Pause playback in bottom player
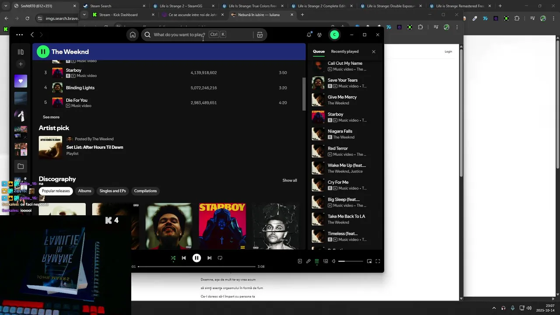The height and width of the screenshot is (315, 560). (x=196, y=258)
